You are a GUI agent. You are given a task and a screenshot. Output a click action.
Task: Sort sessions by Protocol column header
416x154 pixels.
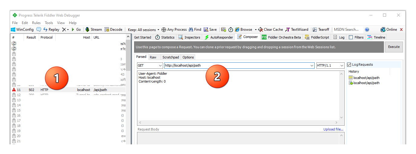pyautogui.click(x=47, y=37)
